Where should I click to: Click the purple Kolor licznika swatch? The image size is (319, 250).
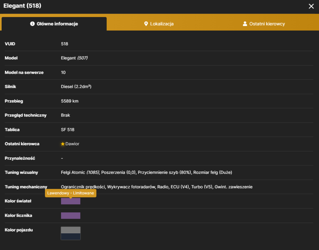pos(71,216)
